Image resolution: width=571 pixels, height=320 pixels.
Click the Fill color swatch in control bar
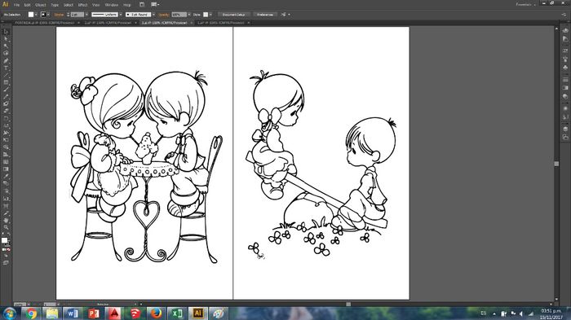[x=31, y=15]
